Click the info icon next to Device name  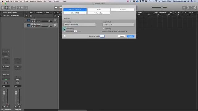[x=127, y=31]
